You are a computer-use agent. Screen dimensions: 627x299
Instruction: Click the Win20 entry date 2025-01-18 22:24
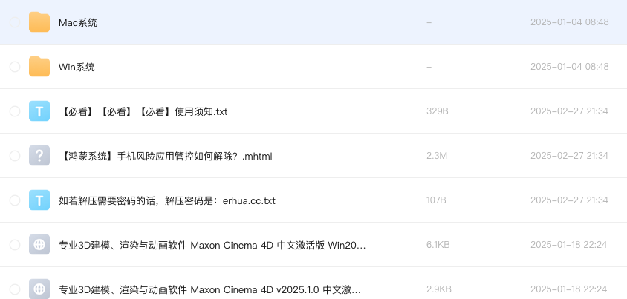(568, 245)
